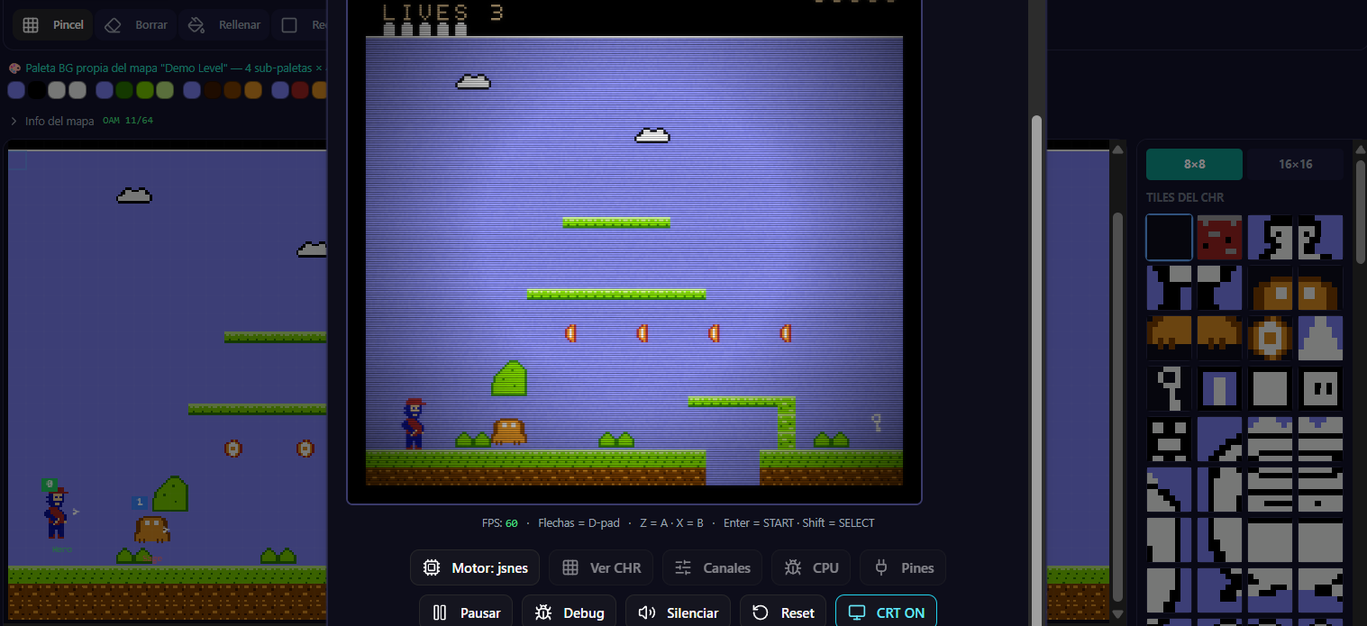Select the black smiley face CHR tile
This screenshot has height=626, width=1367.
pyautogui.click(x=1170, y=440)
